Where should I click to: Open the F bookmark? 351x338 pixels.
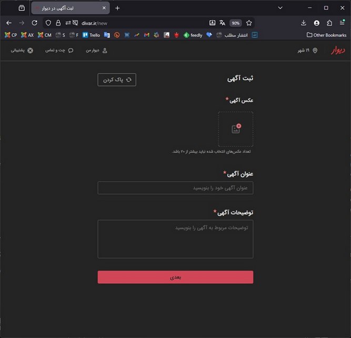(74, 35)
